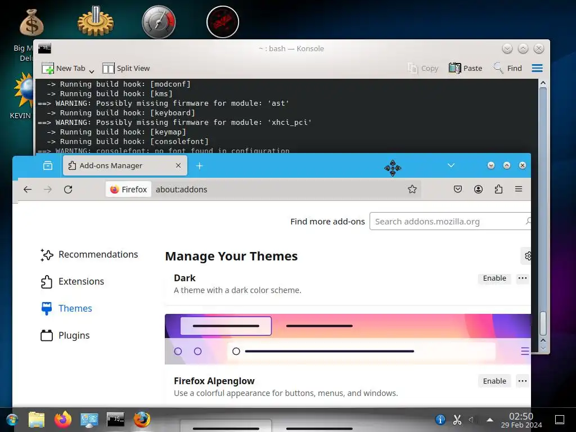
Task: Reload the about:addons page
Action: tap(68, 190)
